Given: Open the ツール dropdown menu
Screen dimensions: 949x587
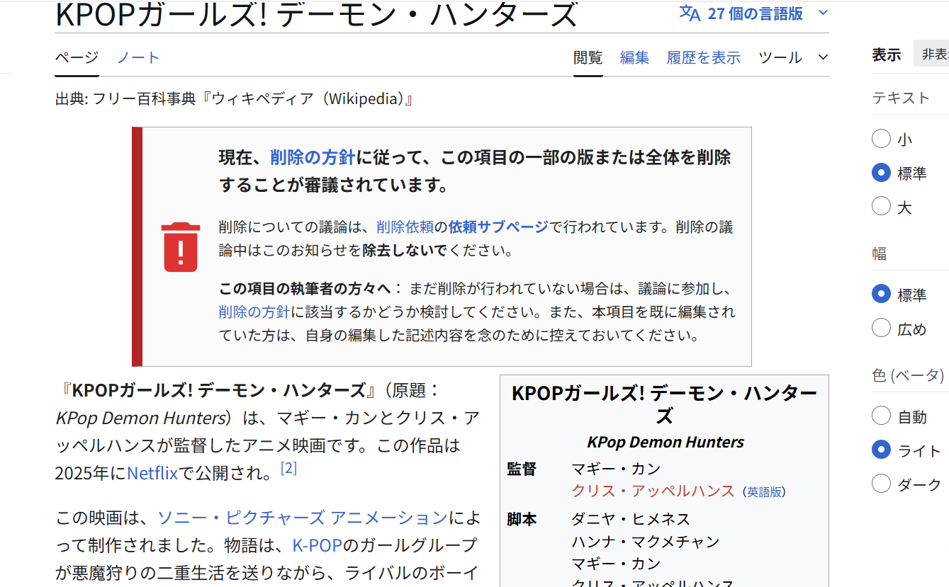Looking at the screenshot, I should (x=780, y=57).
